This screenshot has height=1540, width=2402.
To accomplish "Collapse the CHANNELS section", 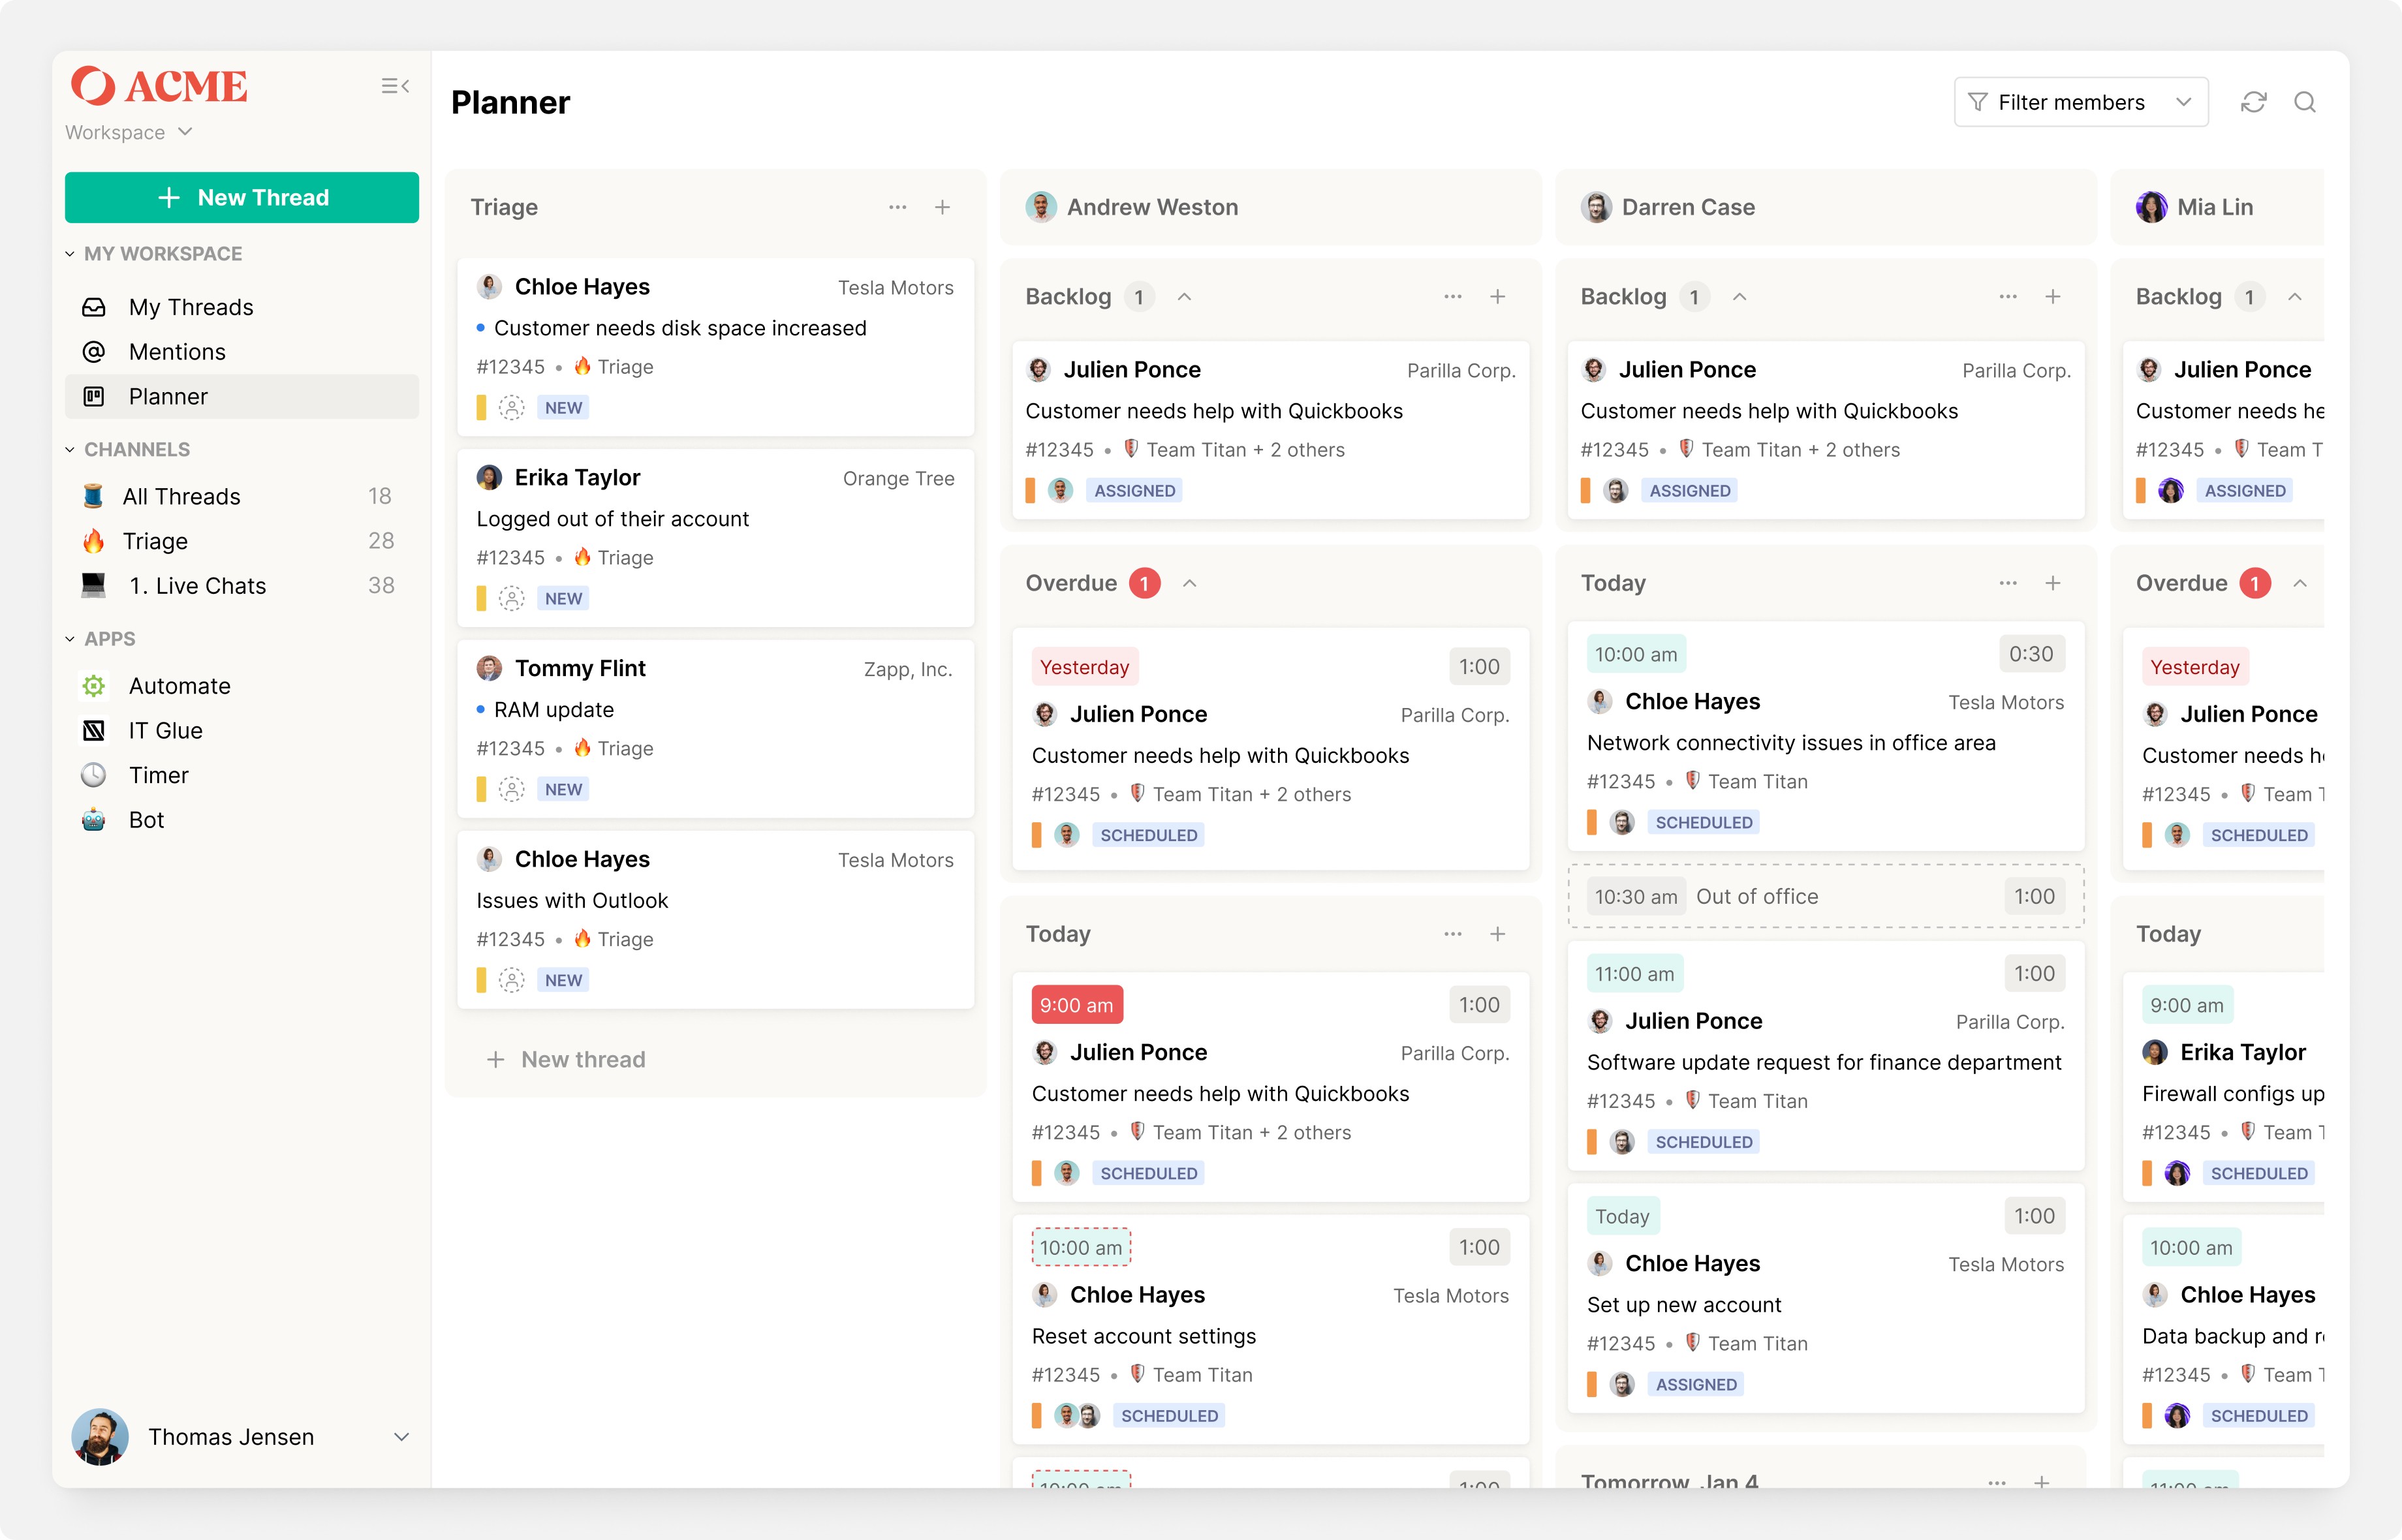I will pos(70,450).
